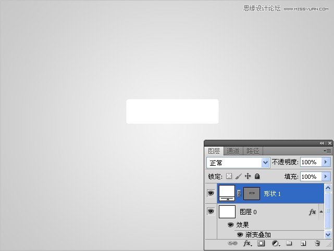Click the mask link icon on 形状 1
Viewport: 334px width, 251px height.
[x=239, y=193]
